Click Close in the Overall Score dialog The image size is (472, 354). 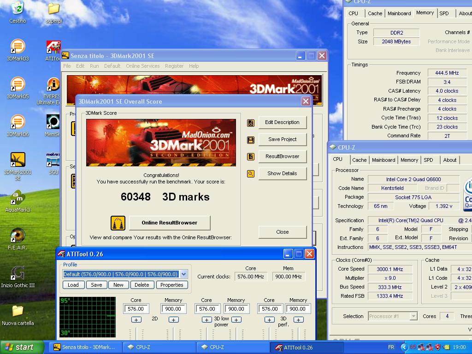click(283, 232)
